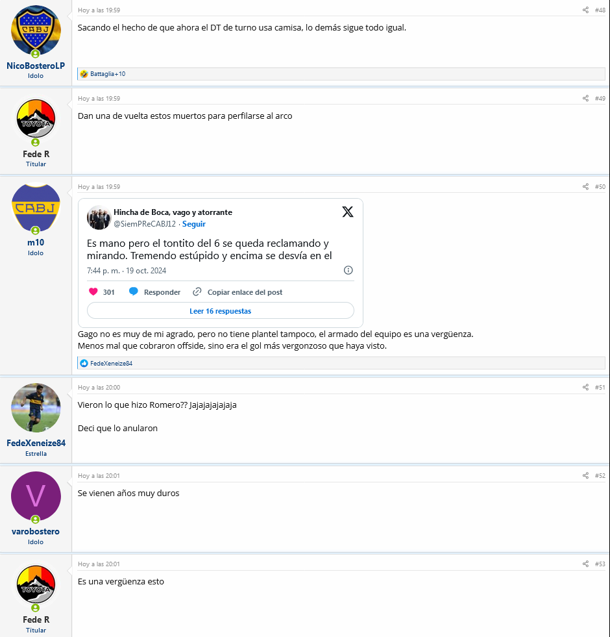Click the purple V avatar of varobostero

[x=36, y=496]
